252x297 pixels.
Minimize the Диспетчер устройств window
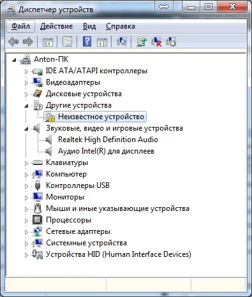191,7
